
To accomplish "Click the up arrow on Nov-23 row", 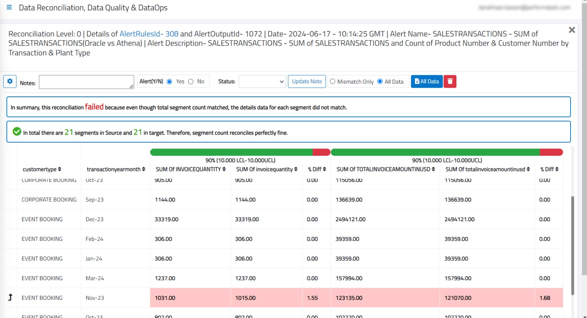I will [10, 297].
